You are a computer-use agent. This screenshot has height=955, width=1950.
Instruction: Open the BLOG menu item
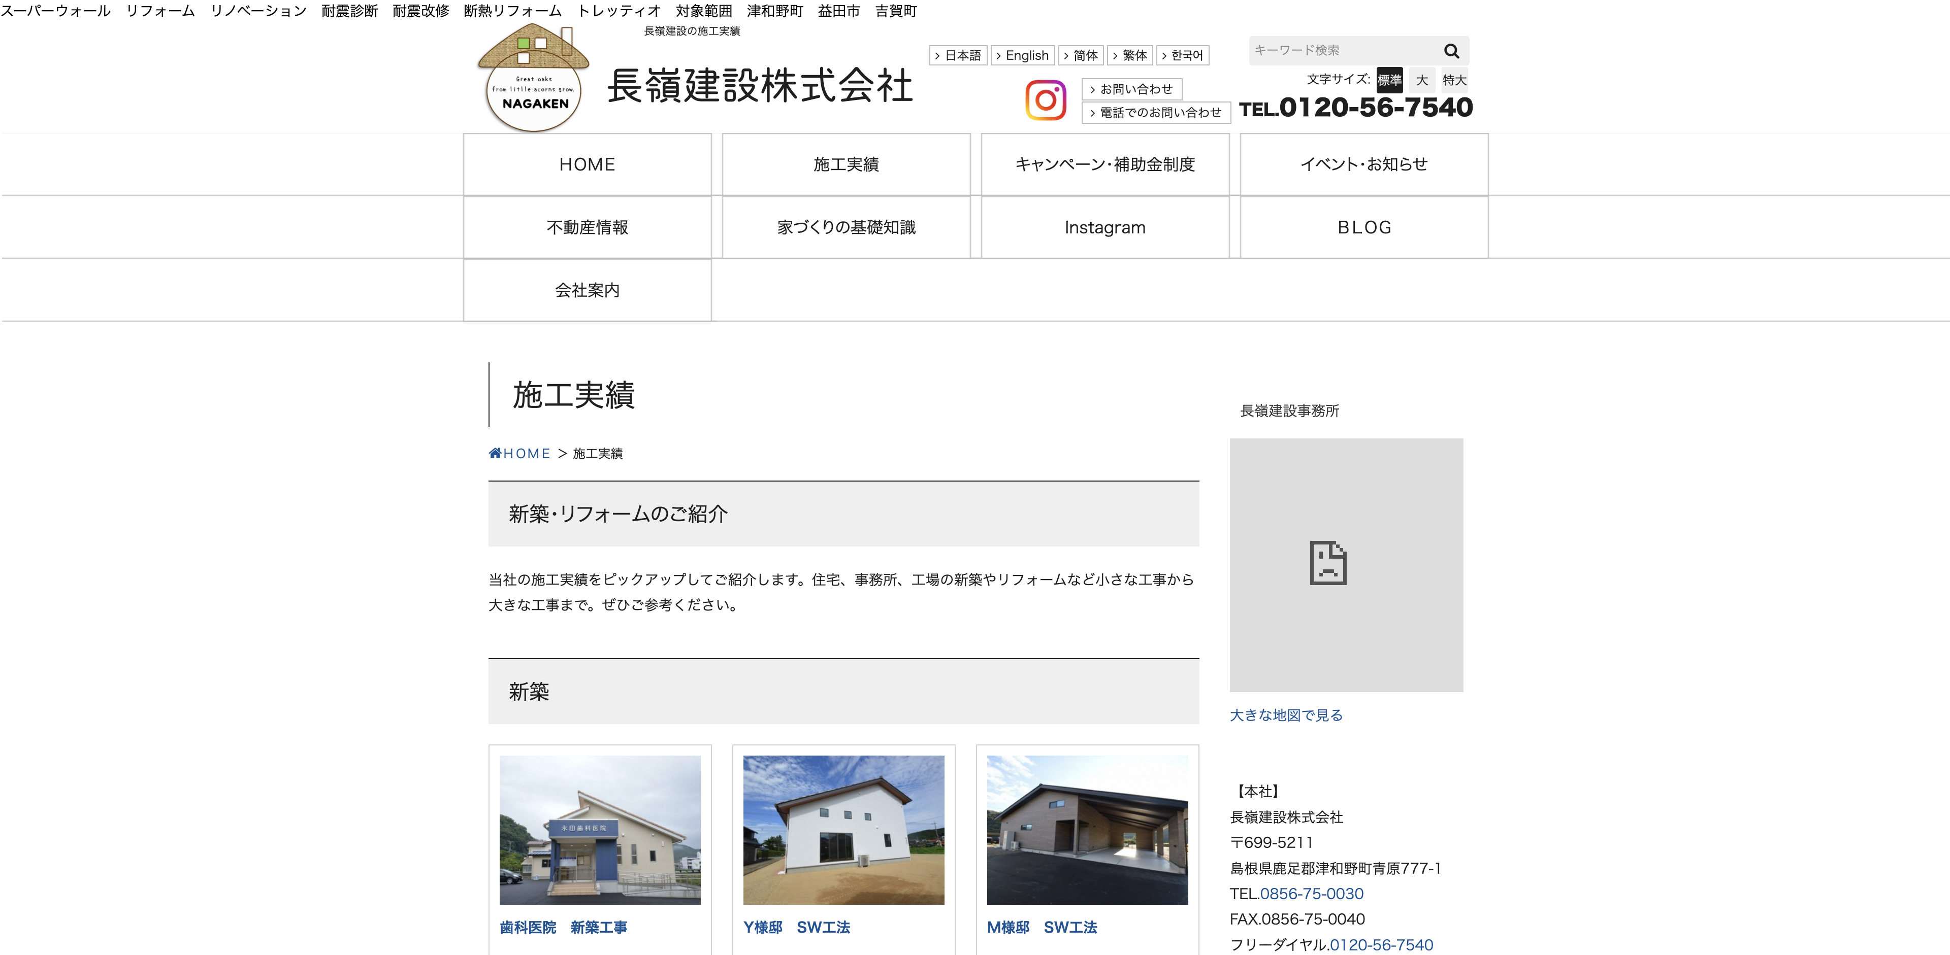pyautogui.click(x=1364, y=227)
